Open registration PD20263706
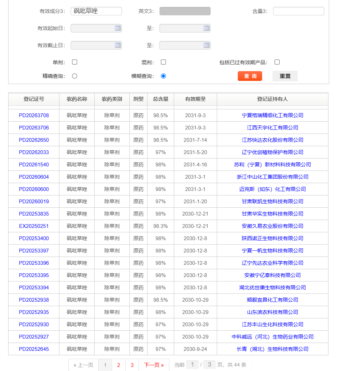The width and height of the screenshot is (337, 371). pyautogui.click(x=34, y=128)
